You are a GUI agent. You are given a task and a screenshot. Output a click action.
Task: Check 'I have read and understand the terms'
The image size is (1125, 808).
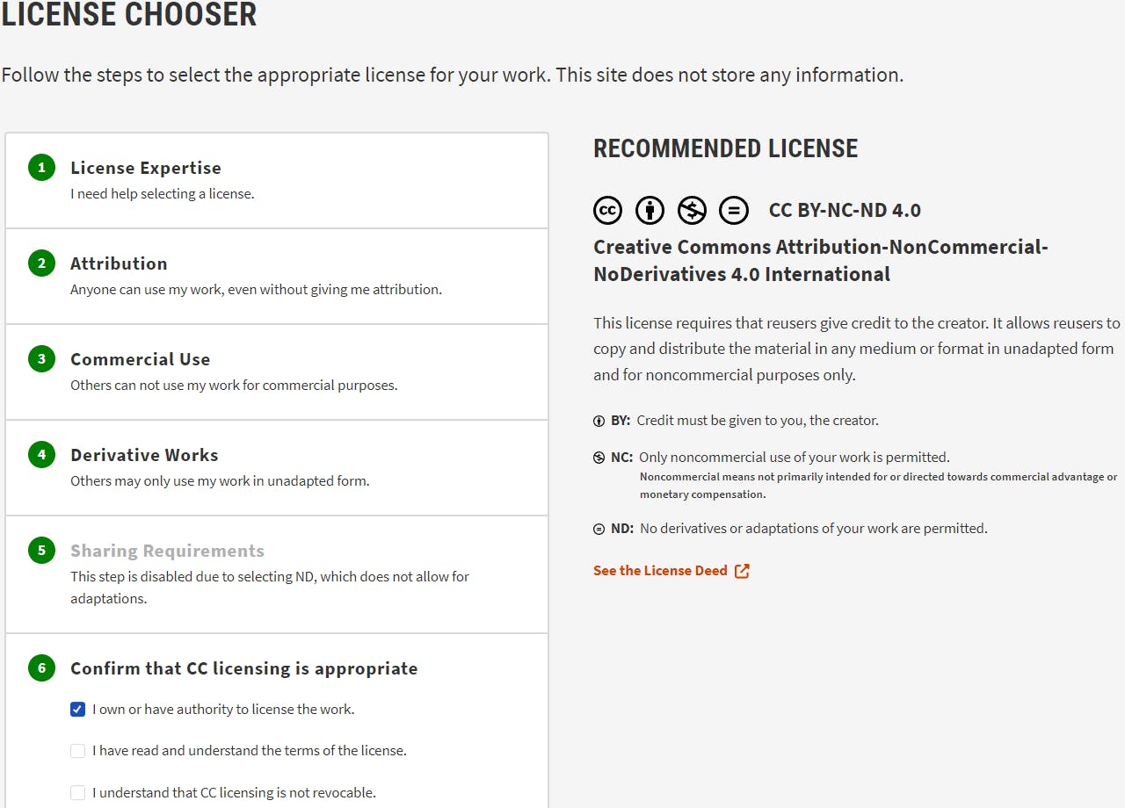tap(78, 751)
